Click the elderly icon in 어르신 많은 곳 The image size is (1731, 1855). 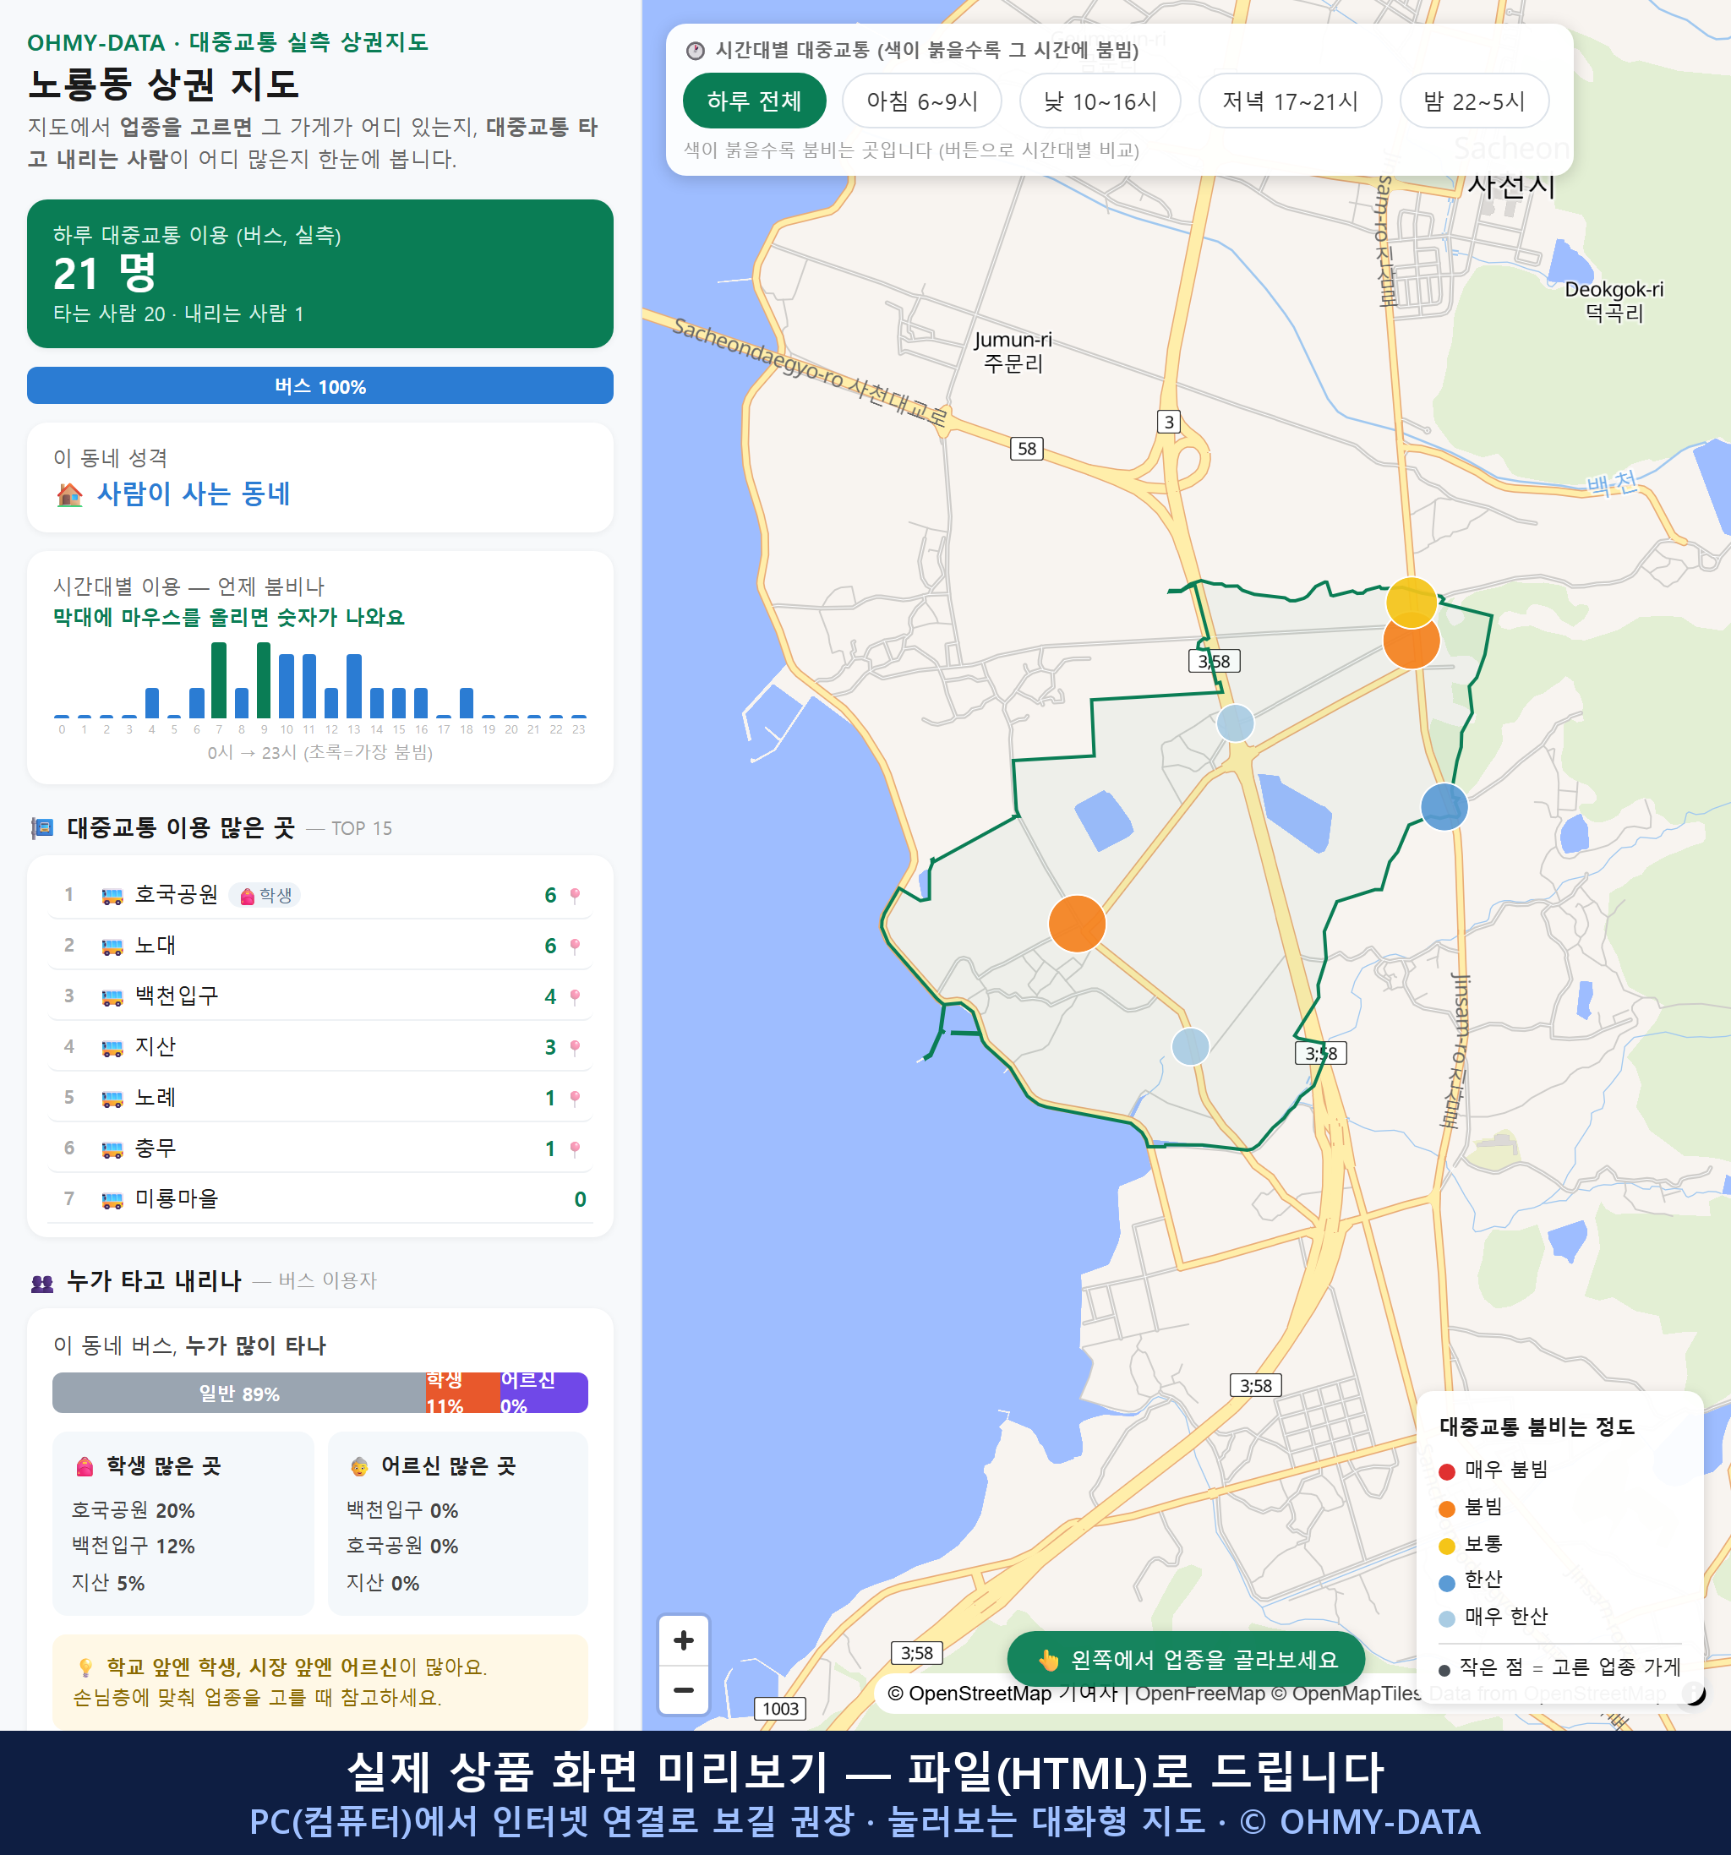tap(359, 1466)
